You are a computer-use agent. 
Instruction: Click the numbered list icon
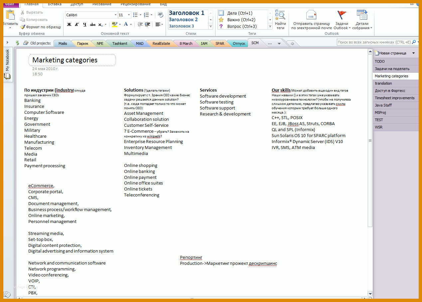point(147,15)
